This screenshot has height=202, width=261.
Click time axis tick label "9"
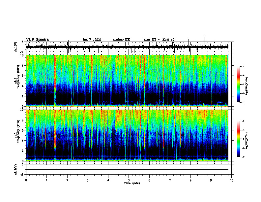tap(211, 180)
